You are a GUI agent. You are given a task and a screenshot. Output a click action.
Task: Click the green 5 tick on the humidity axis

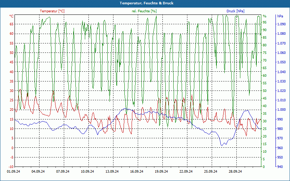click(264, 159)
